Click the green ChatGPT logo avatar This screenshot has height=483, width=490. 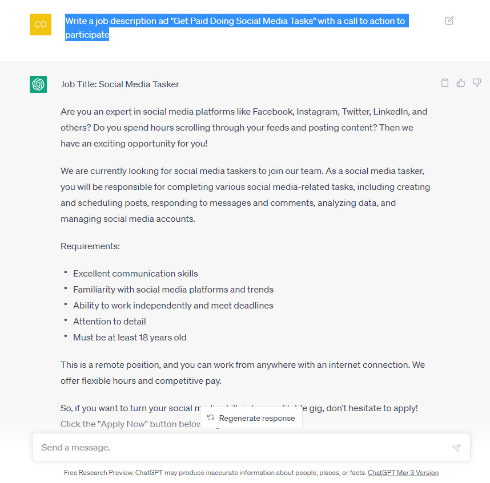click(38, 84)
